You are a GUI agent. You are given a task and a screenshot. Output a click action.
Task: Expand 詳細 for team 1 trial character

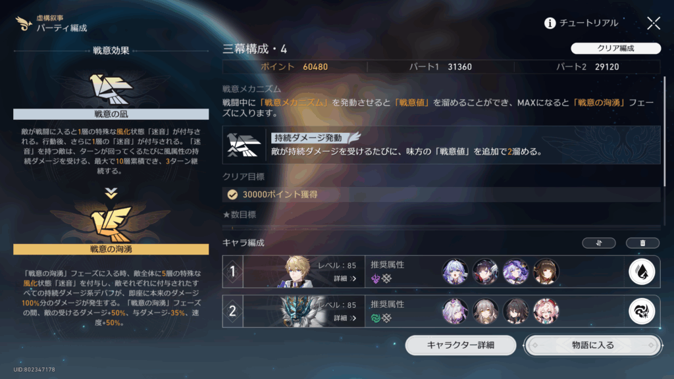coord(345,278)
